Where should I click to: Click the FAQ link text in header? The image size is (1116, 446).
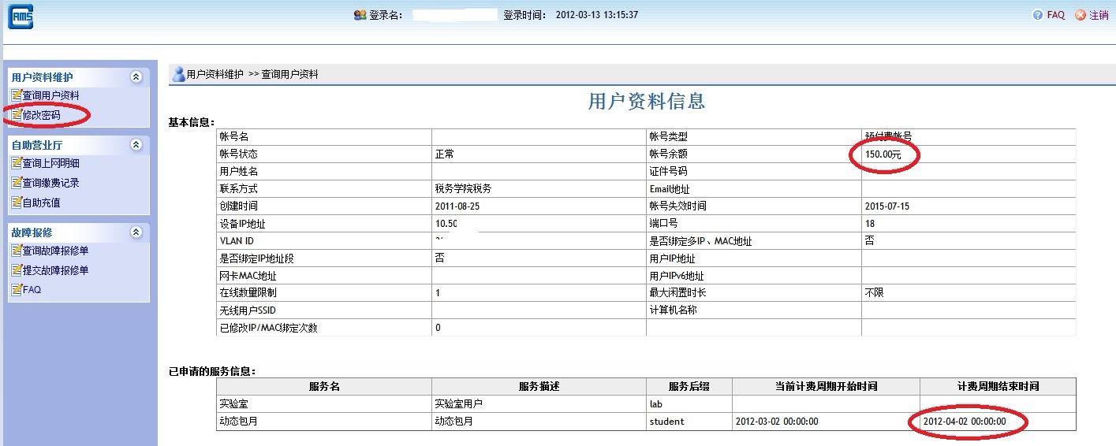click(x=1055, y=15)
